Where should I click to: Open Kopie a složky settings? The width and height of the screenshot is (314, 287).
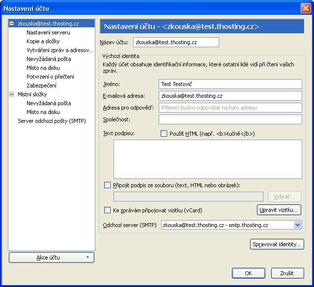[43, 41]
